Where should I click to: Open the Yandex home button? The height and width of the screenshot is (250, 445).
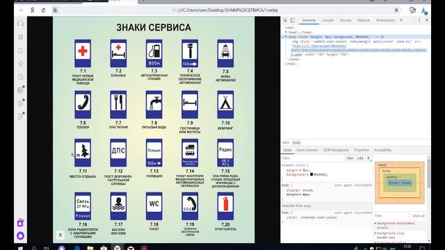[x=33, y=10]
